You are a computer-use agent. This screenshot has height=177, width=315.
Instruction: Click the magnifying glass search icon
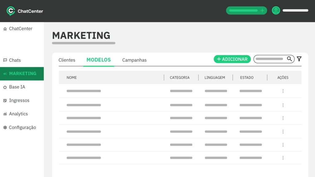pyautogui.click(x=289, y=59)
